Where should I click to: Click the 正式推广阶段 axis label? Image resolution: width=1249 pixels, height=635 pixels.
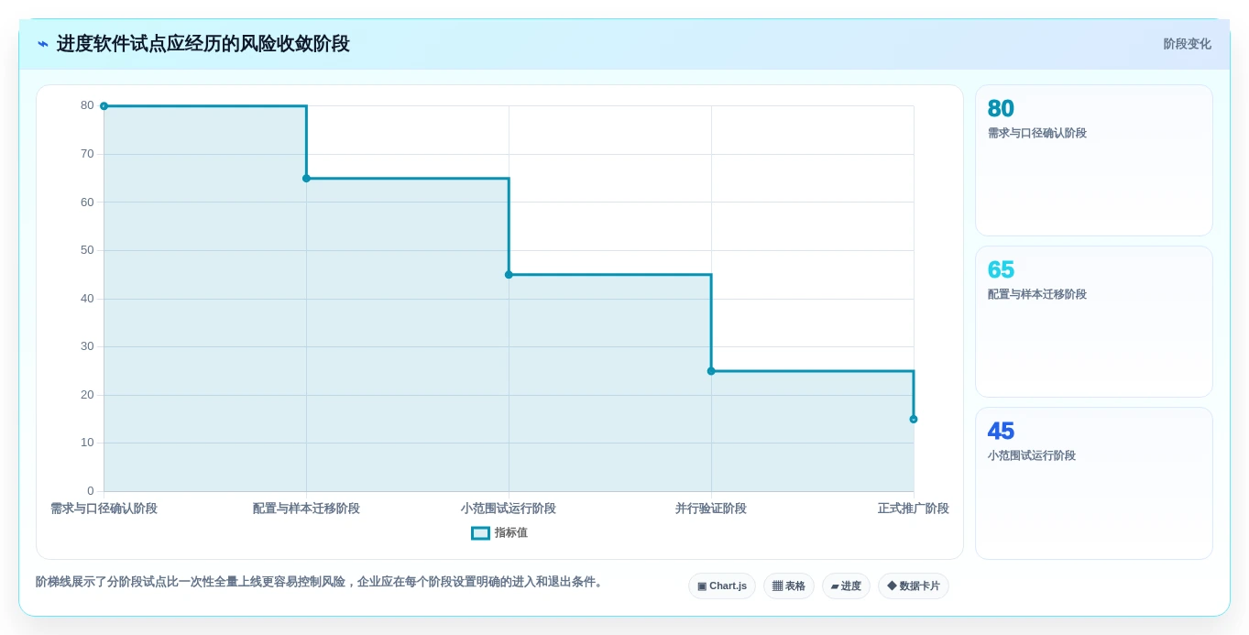[914, 509]
